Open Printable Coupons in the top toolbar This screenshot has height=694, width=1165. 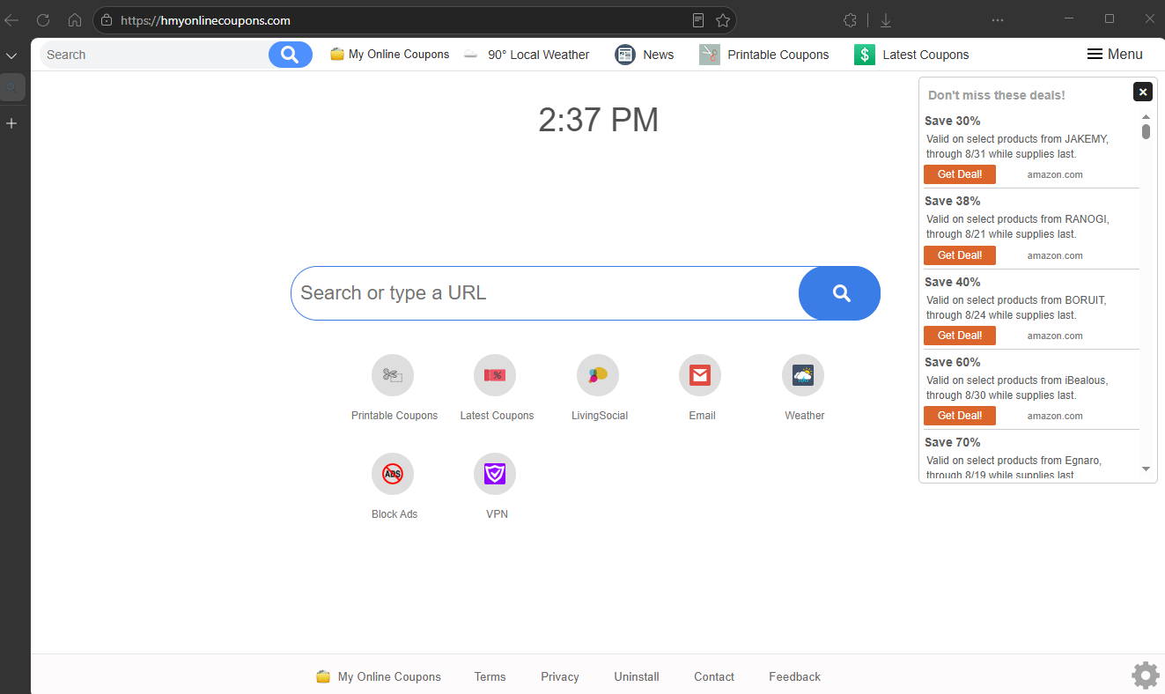point(778,55)
